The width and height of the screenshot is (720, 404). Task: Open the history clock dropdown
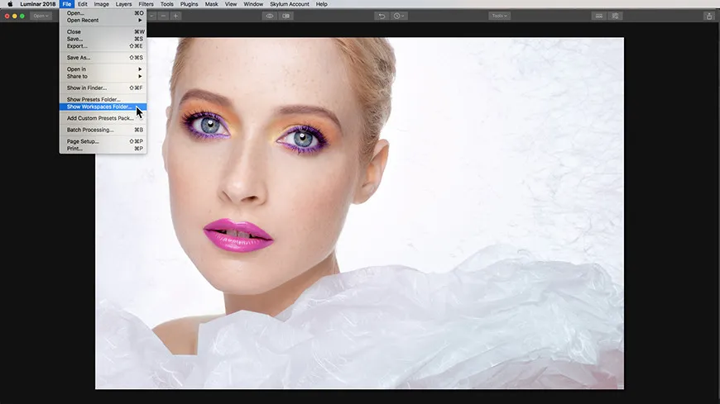point(400,16)
